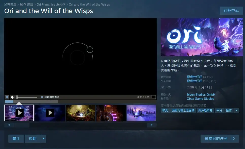Open the purple glow screenshot thumbnail
Viewport: 245px width, 149px height.
(111, 113)
